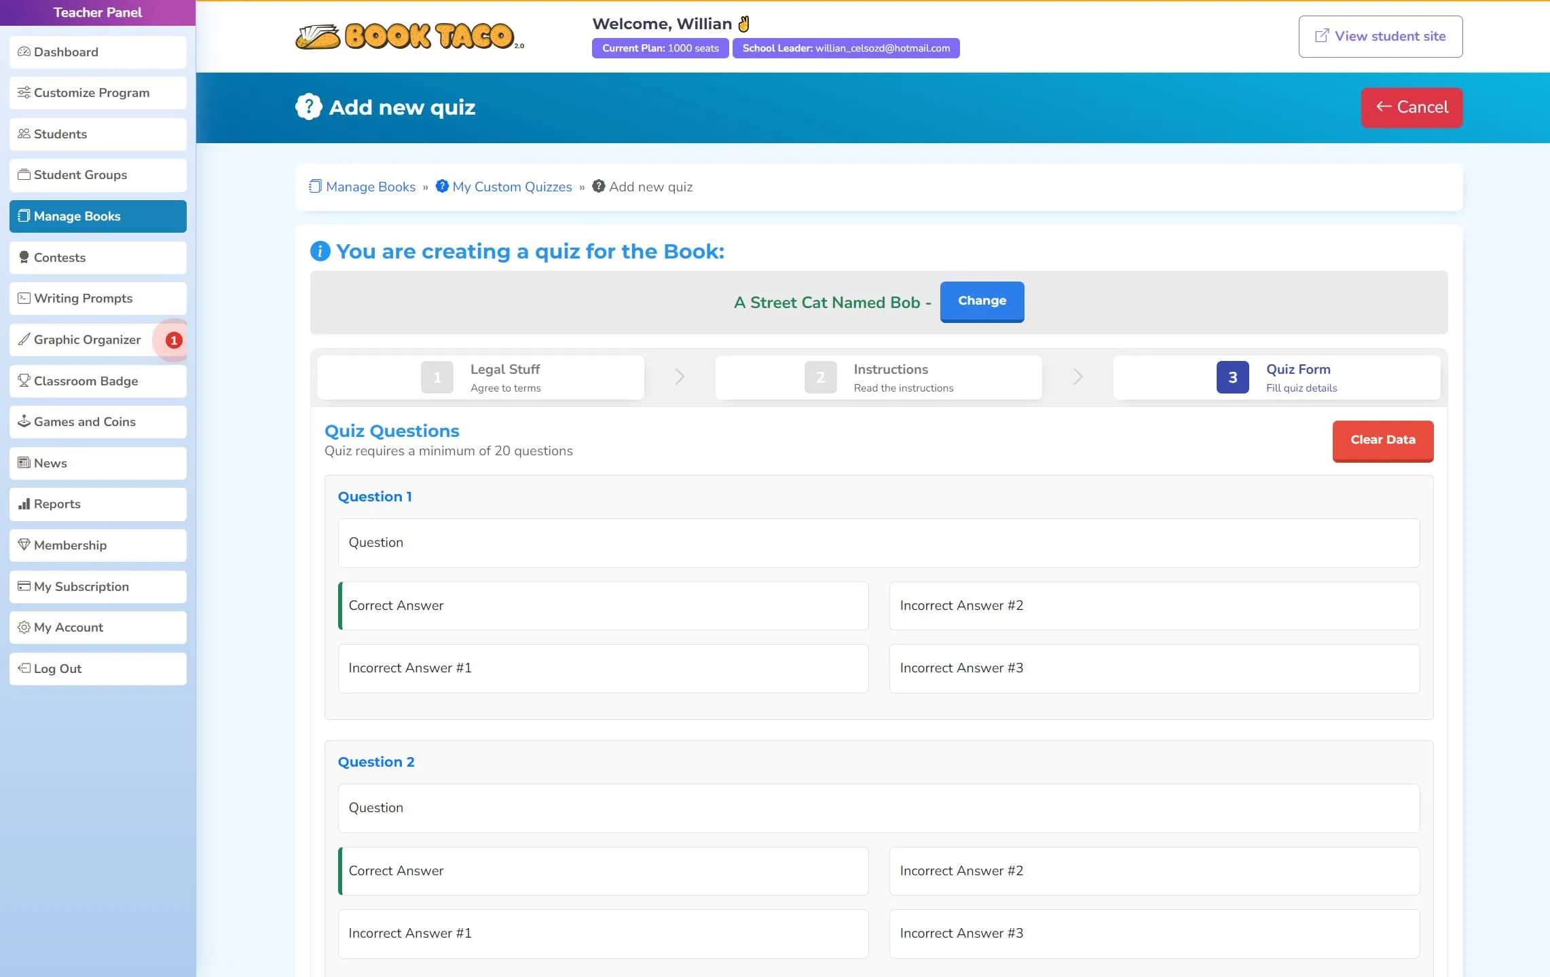Screen dimensions: 1550x977
Task: Click the Games and Coins joystick icon
Action: tap(24, 421)
